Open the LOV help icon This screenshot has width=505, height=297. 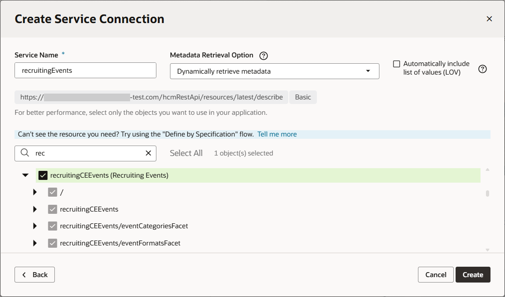point(482,69)
